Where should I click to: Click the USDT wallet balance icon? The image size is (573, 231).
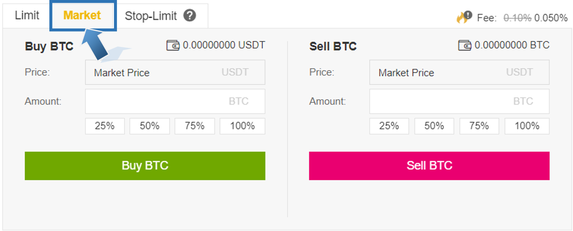pos(173,46)
